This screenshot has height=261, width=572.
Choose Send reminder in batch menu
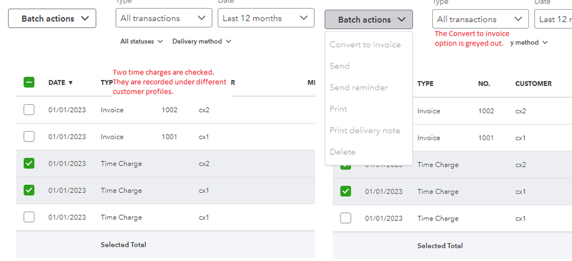[x=359, y=88]
